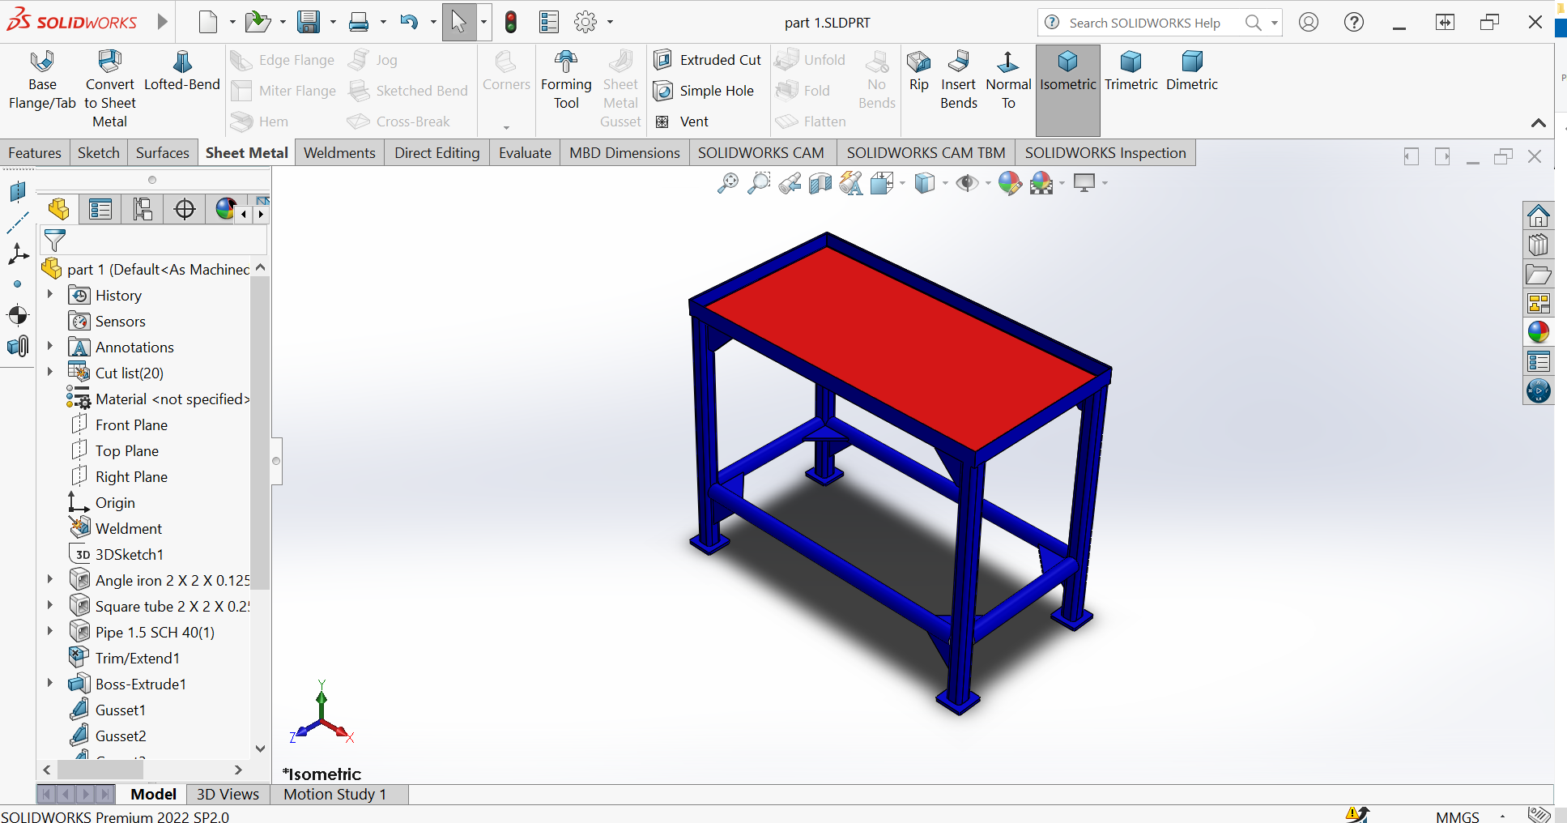The width and height of the screenshot is (1567, 823).
Task: Open the PropertyManager tab
Action: pyautogui.click(x=100, y=210)
